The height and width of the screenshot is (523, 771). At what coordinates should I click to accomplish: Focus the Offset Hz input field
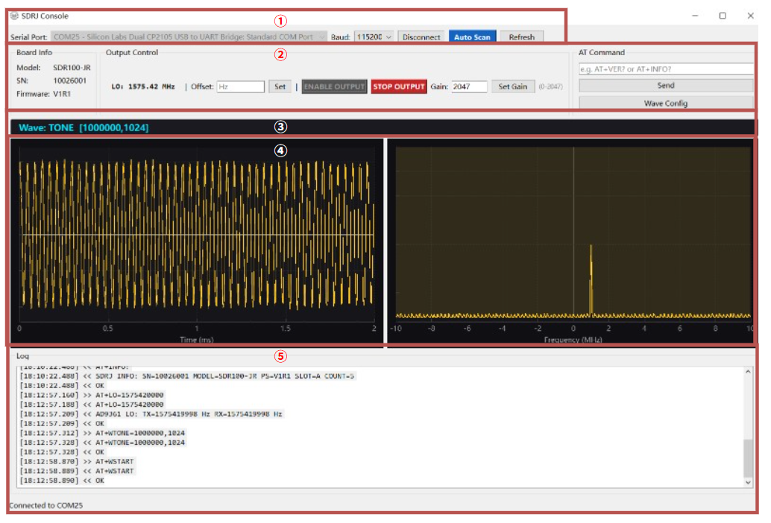tap(240, 87)
